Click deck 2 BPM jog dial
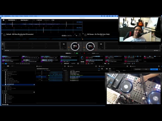This screenshot has height=121, width=162. [x=90, y=46]
